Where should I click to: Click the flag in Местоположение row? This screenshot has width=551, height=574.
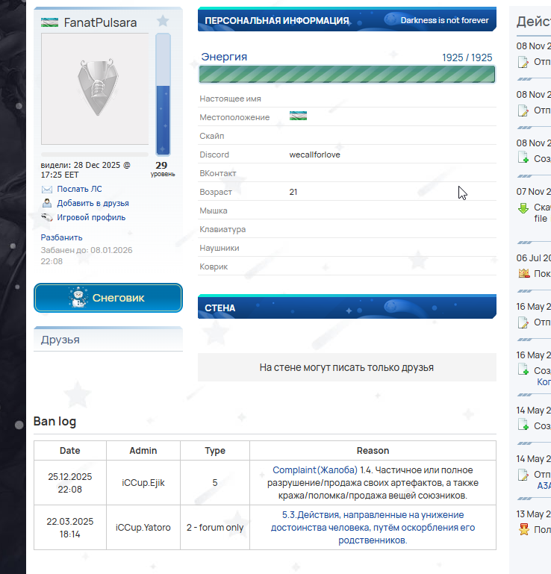298,116
